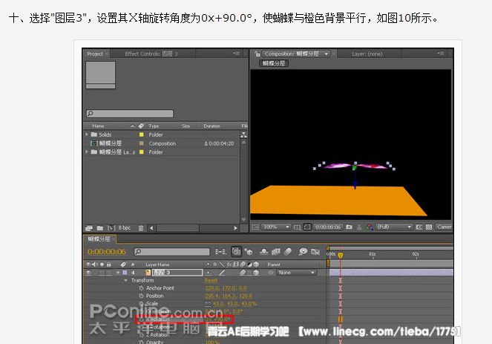
Task: Toggle the Region of Interest button
Action: click(x=419, y=227)
